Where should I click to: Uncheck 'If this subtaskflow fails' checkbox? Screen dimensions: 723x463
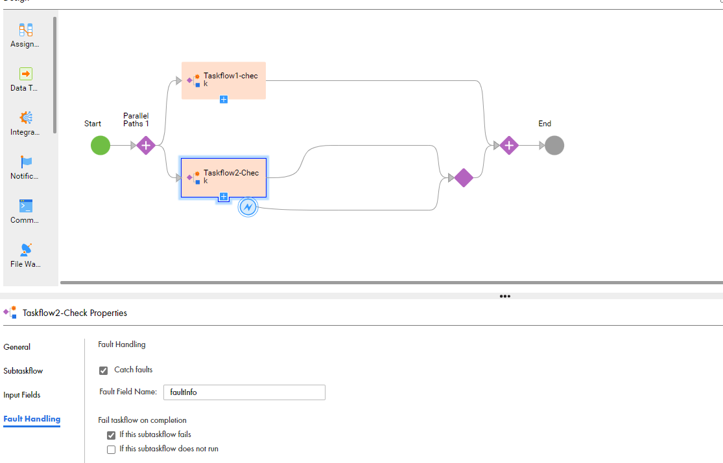tap(111, 435)
